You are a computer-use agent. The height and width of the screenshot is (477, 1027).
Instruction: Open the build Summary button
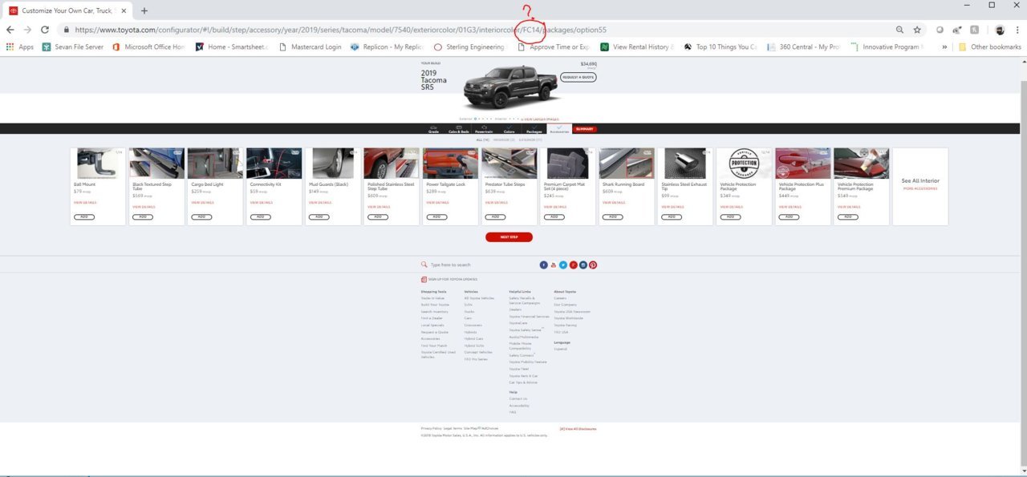[x=585, y=129]
